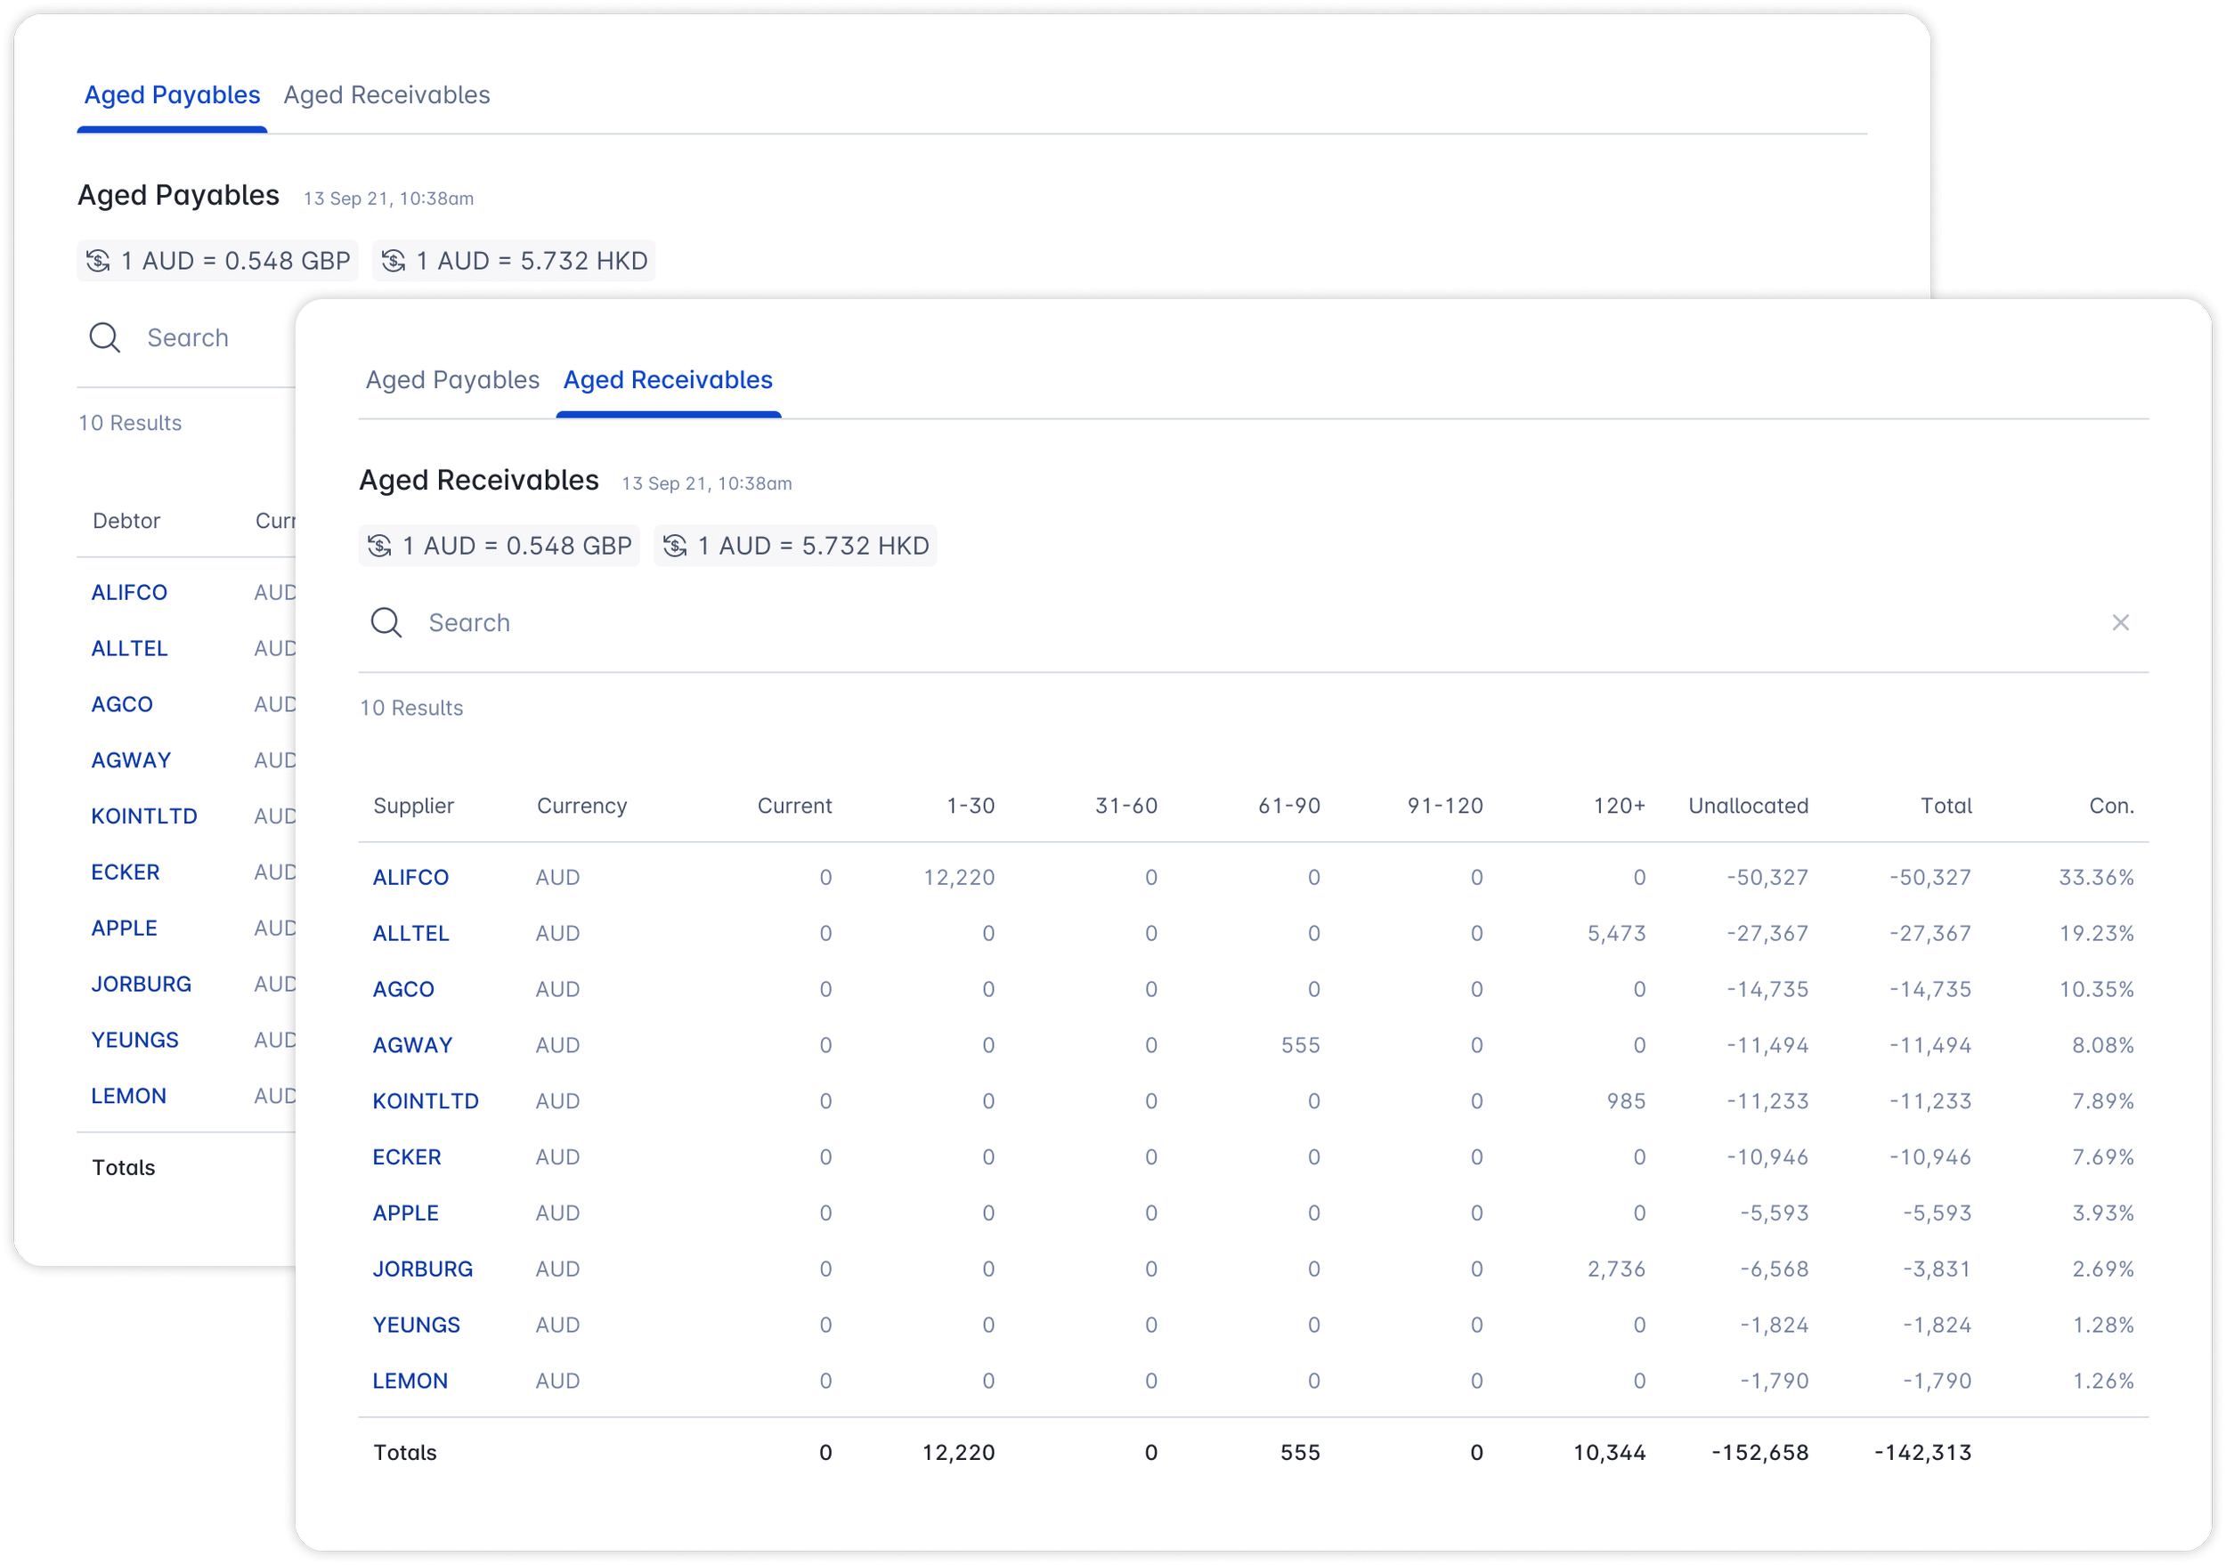
Task: Open JORBURG supplier in Receivables table
Action: 422,1269
